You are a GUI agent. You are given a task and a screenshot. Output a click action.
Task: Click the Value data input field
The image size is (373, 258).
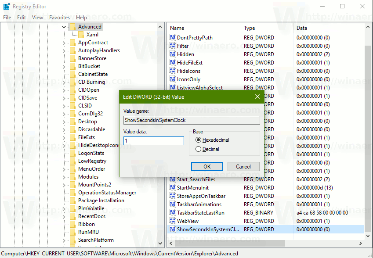(154, 141)
